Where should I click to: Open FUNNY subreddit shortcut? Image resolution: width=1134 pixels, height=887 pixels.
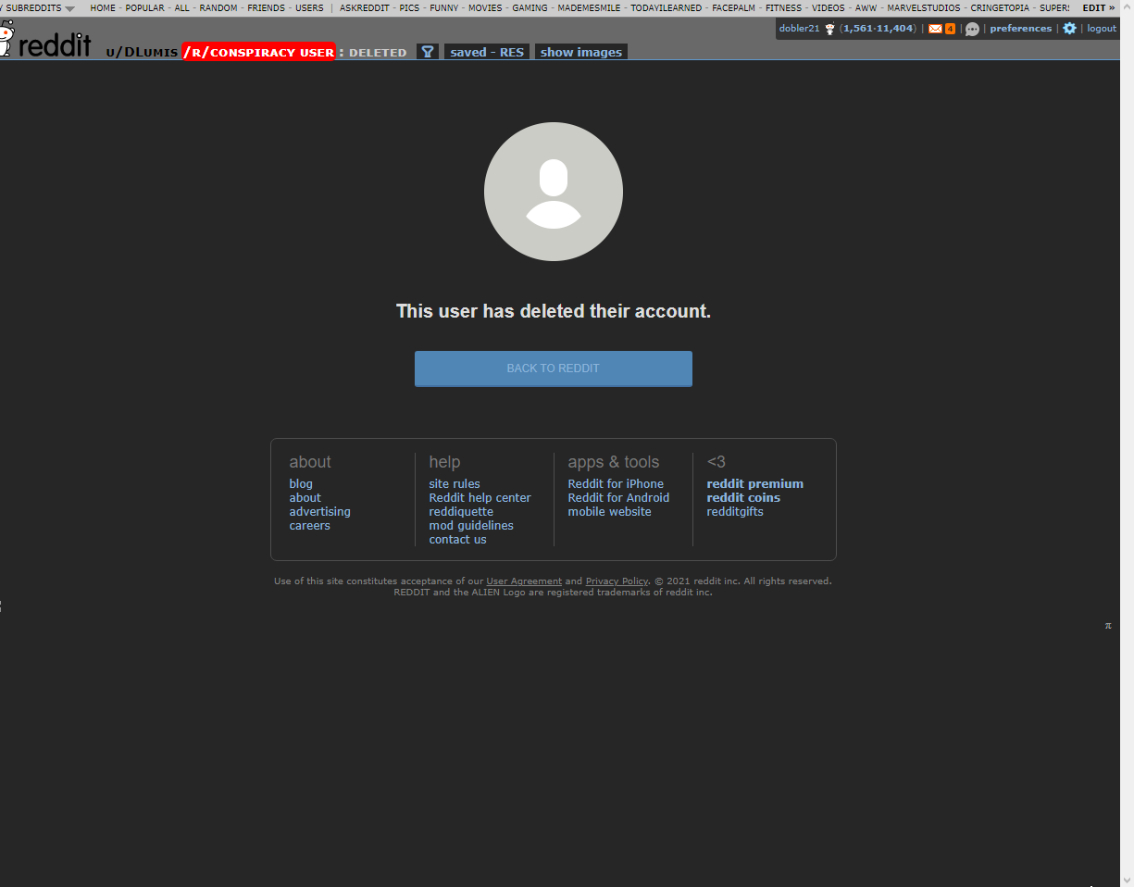(443, 7)
